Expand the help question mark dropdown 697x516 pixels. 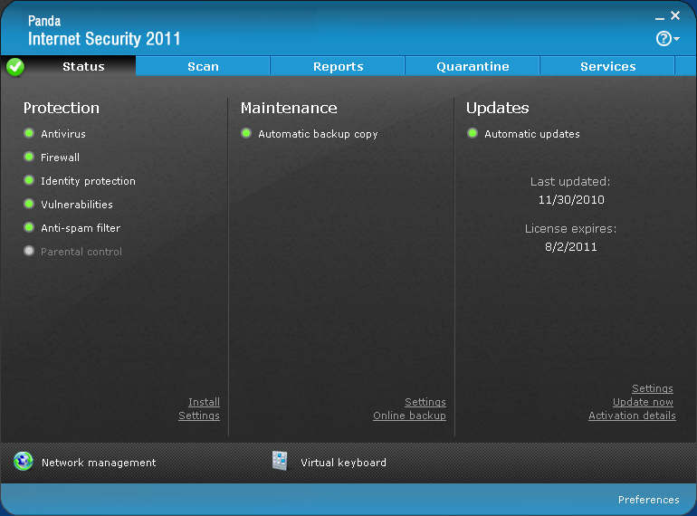pyautogui.click(x=667, y=39)
